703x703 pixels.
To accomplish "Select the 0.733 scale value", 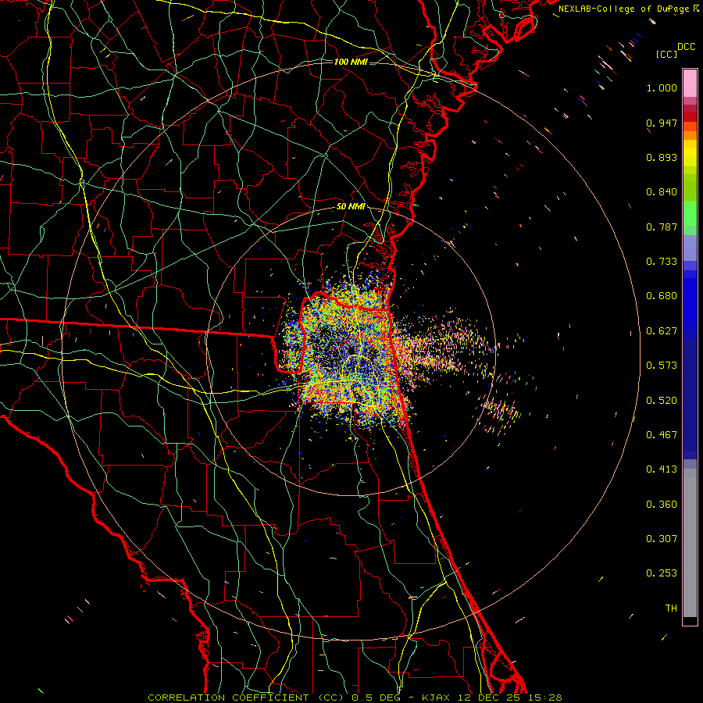I will click(662, 262).
